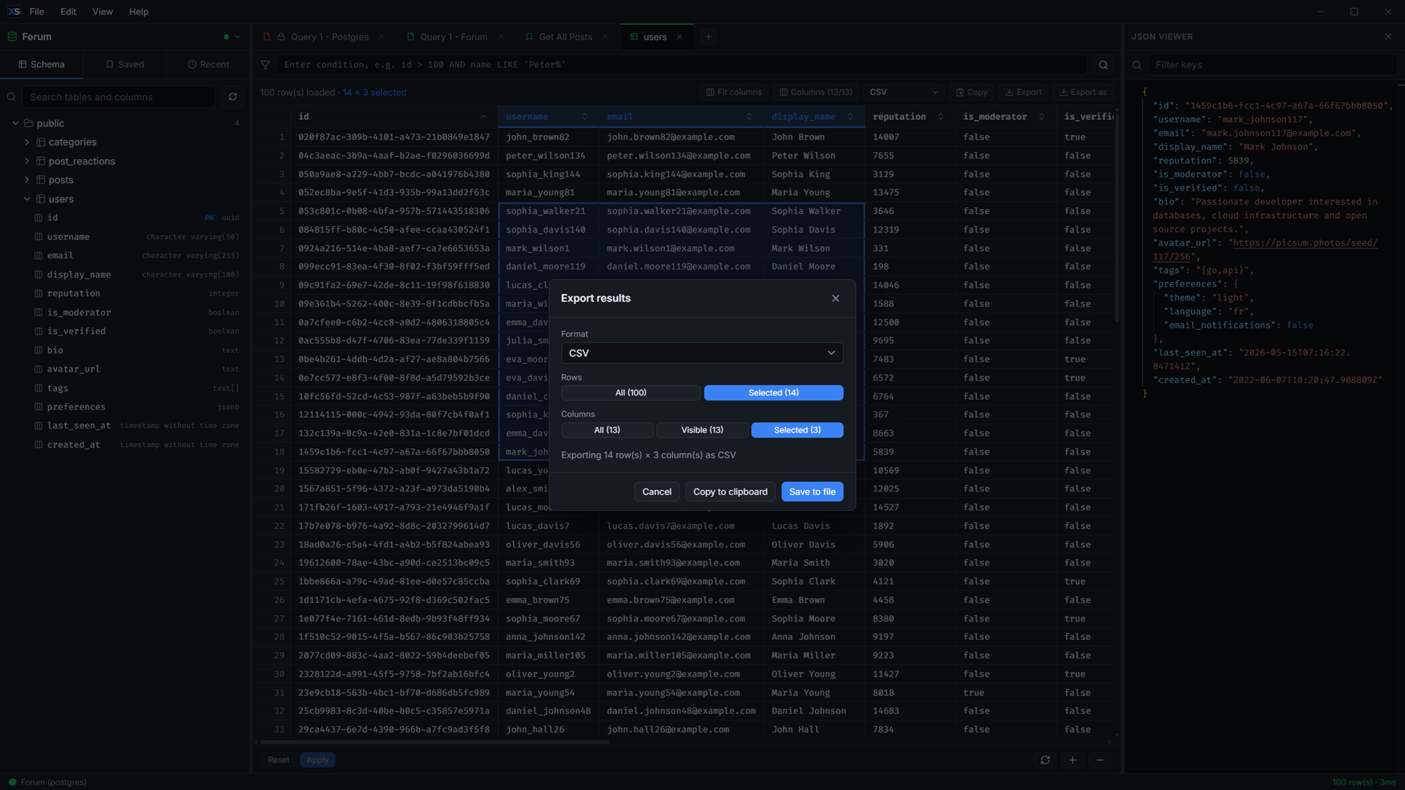Viewport: 1405px width, 790px height.
Task: Open the picsum.photos avatar URL link
Action: (1266, 250)
